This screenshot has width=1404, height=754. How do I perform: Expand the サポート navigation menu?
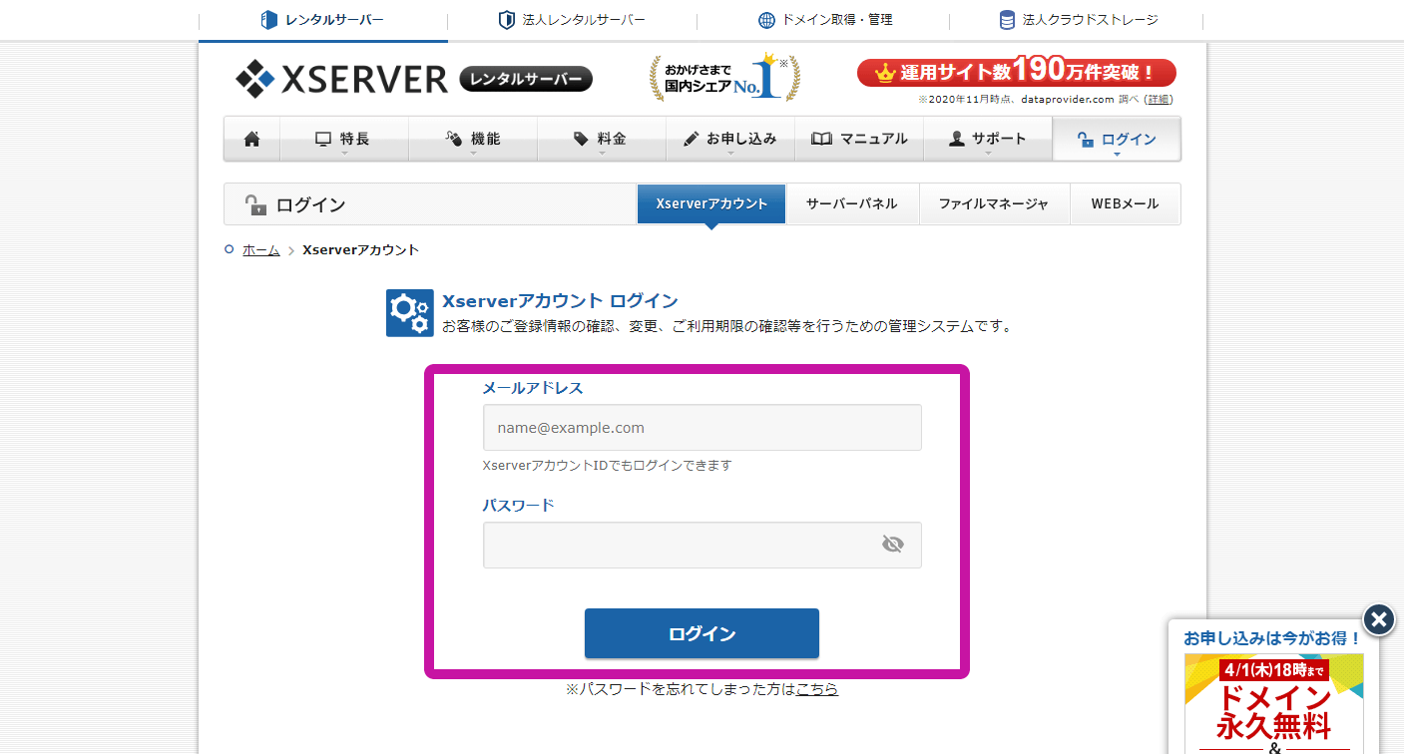tap(987, 140)
